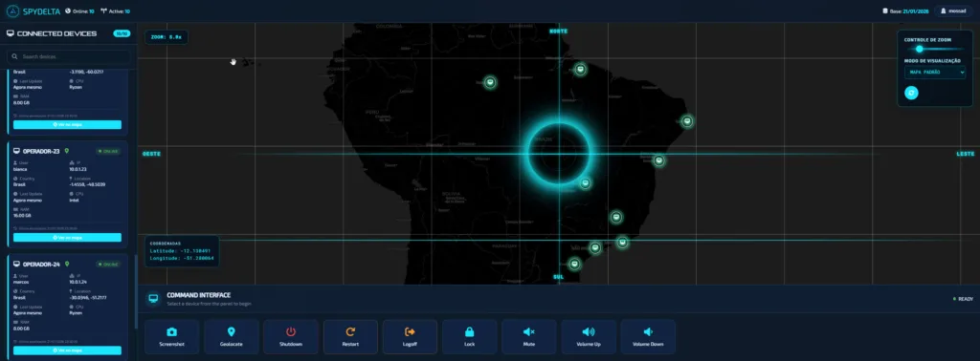This screenshot has width=980, height=361.
Task: Open the Modo de Visualização Mapa Padrão dropdown
Action: tap(934, 73)
